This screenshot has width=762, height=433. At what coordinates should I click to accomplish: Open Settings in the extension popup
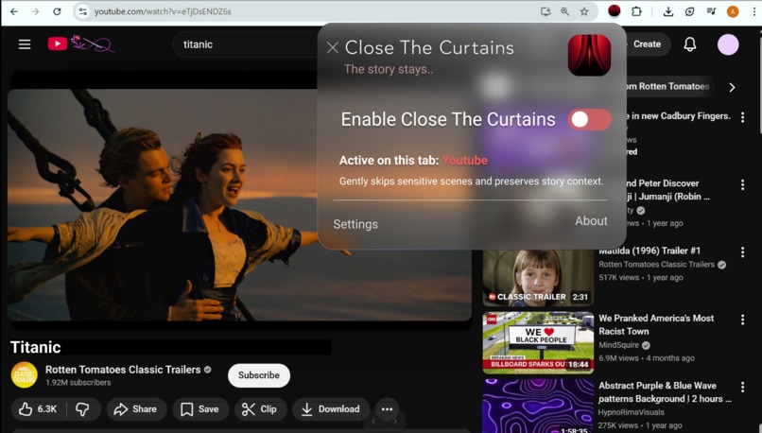[x=355, y=224]
